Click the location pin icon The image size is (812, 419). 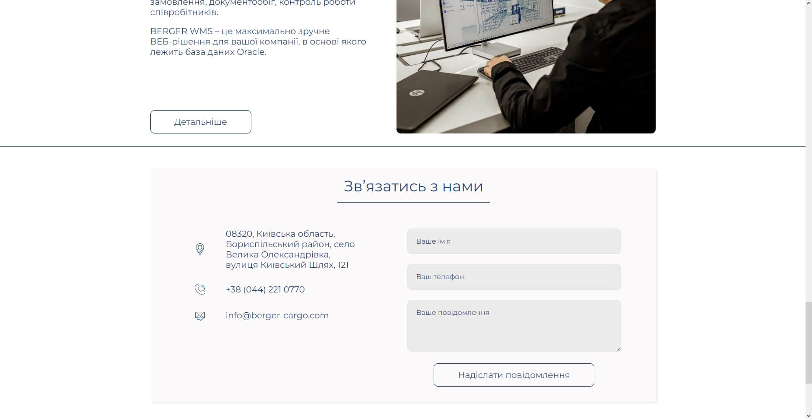coord(200,249)
